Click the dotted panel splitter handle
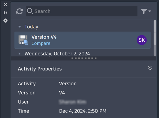159x118 pixels. [x=84, y=58]
